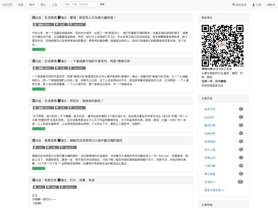Click the 40次 views badge
This screenshot has height=208, width=278.
click(x=61, y=108)
